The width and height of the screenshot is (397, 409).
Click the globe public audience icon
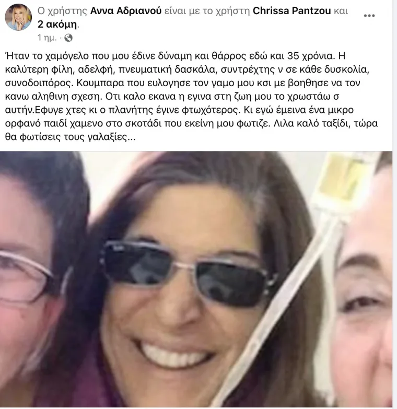click(x=68, y=38)
